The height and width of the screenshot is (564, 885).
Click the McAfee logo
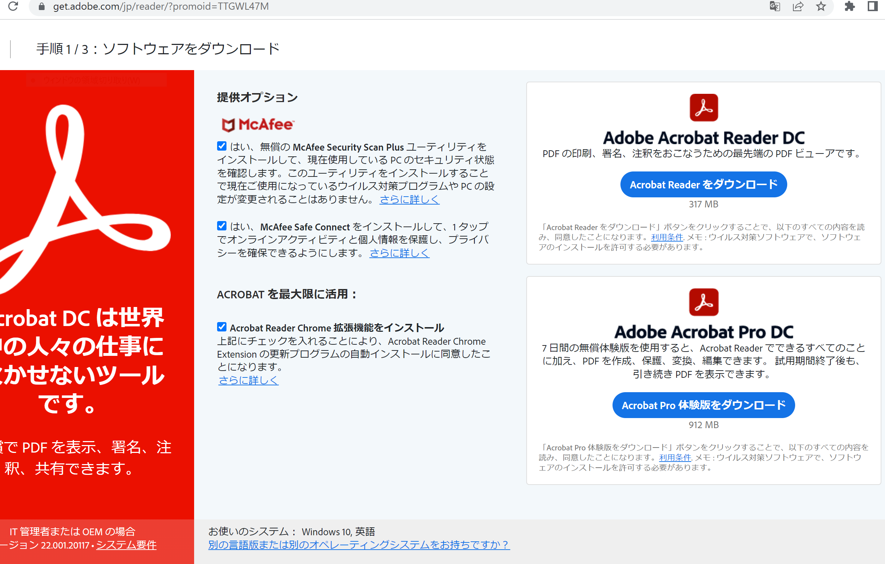pyautogui.click(x=258, y=125)
